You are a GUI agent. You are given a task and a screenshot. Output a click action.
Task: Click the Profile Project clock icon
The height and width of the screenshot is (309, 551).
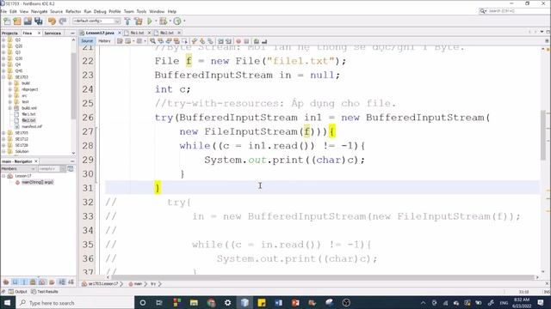tap(177, 21)
